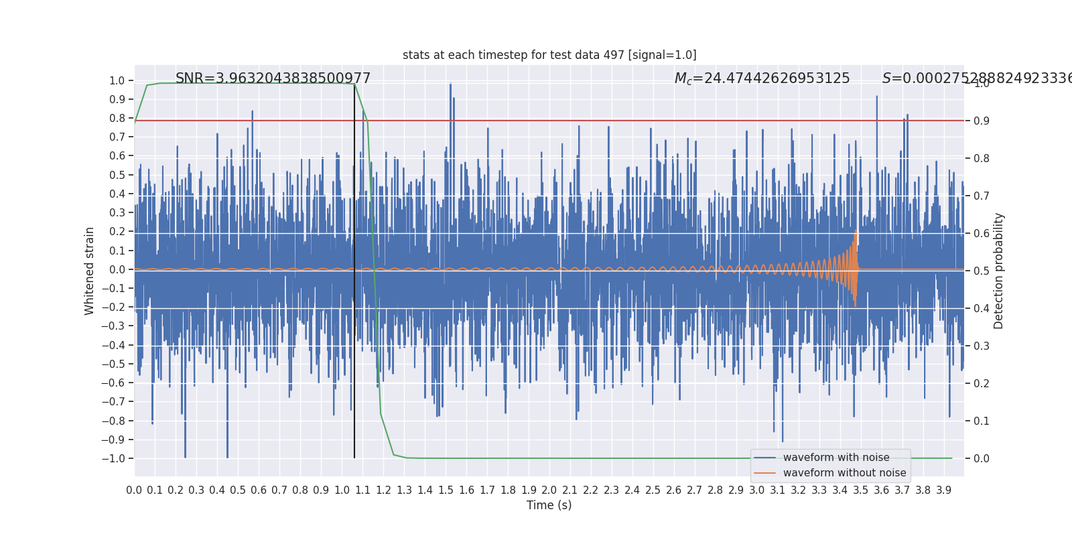
Task: Click the orange line sample in the legend
Action: click(x=765, y=473)
